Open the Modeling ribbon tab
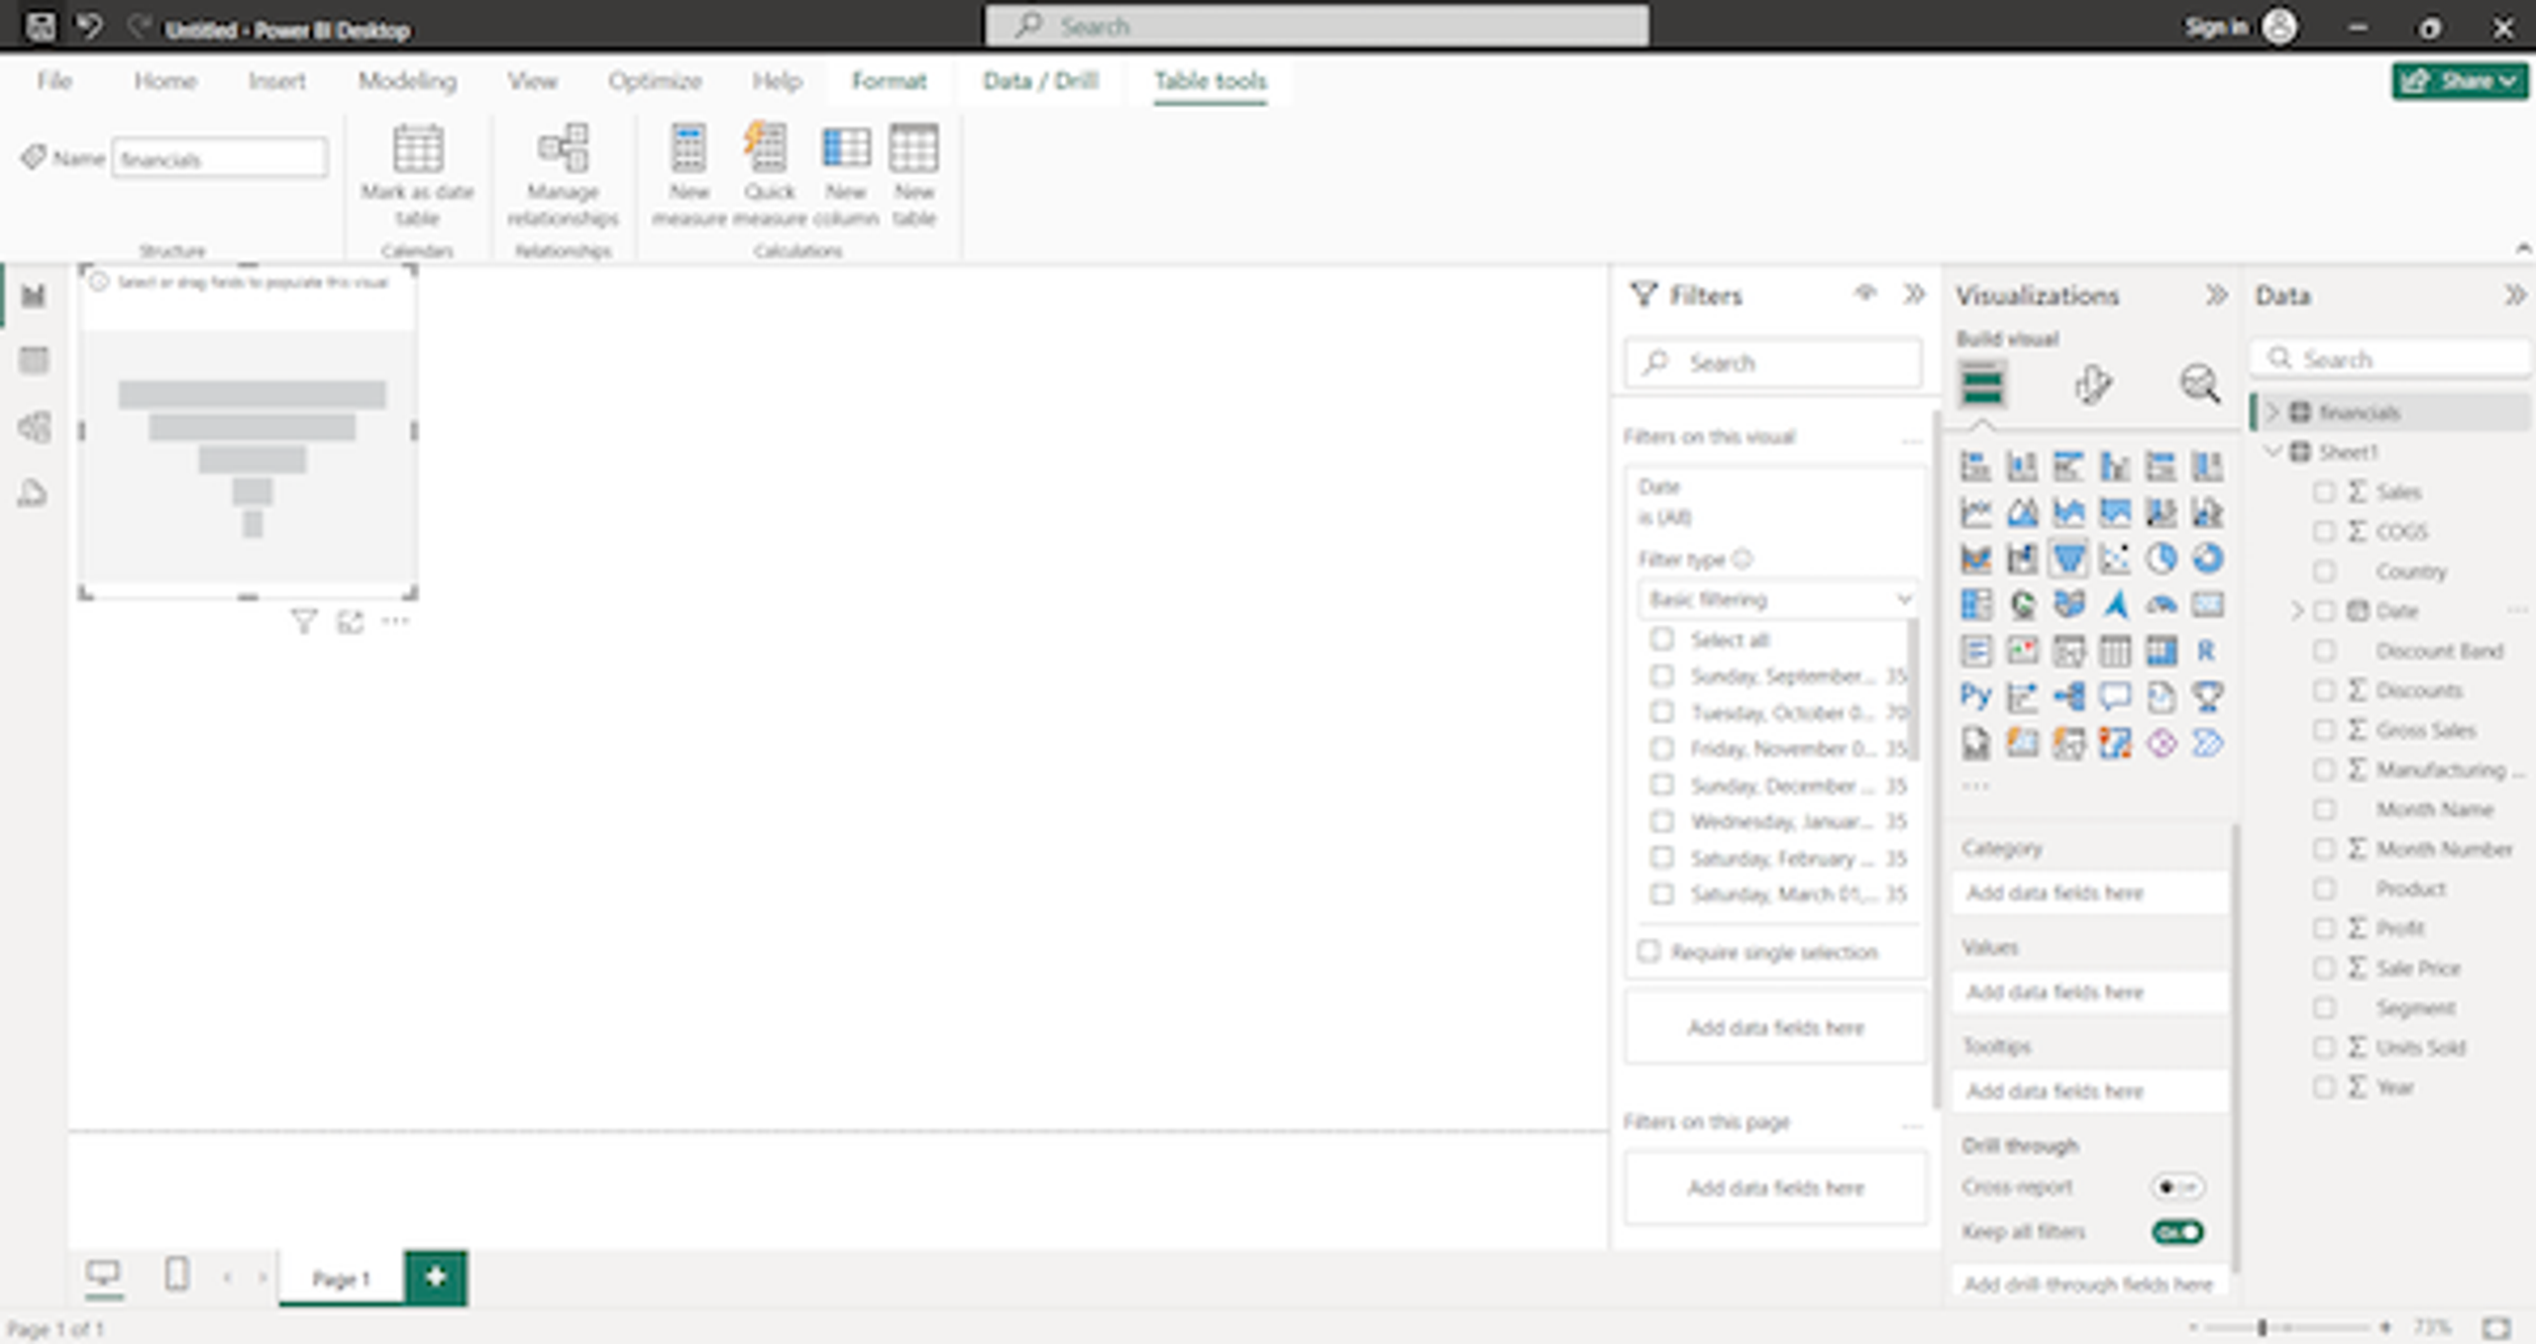Image resolution: width=2536 pixels, height=1344 pixels. [x=407, y=80]
